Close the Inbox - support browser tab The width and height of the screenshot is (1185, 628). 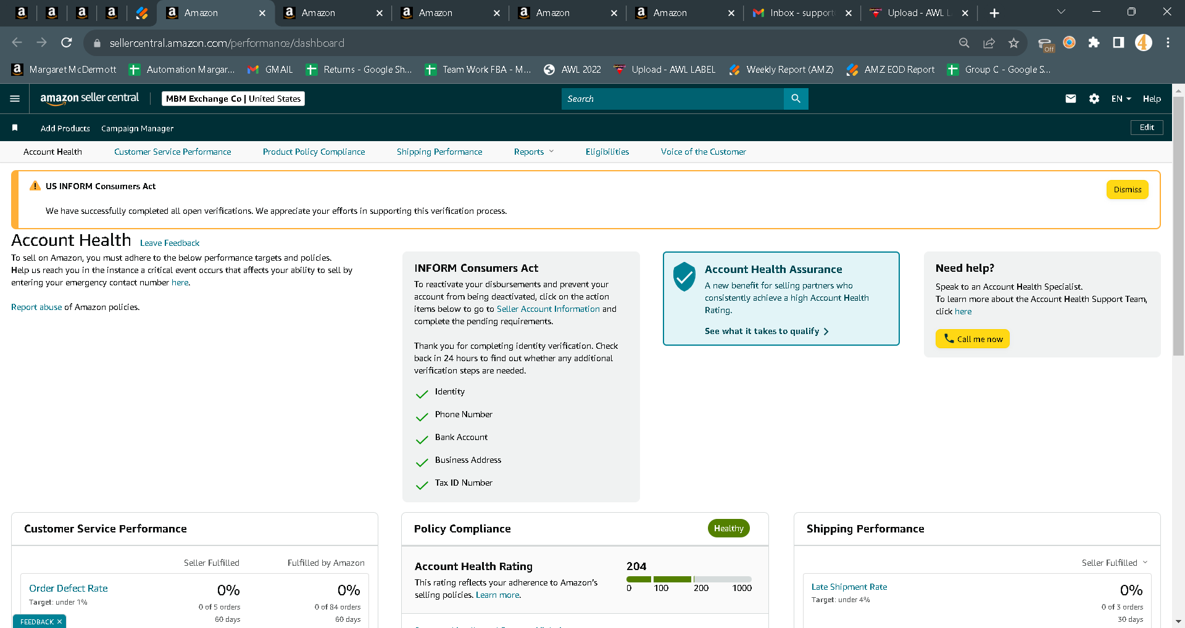click(848, 13)
